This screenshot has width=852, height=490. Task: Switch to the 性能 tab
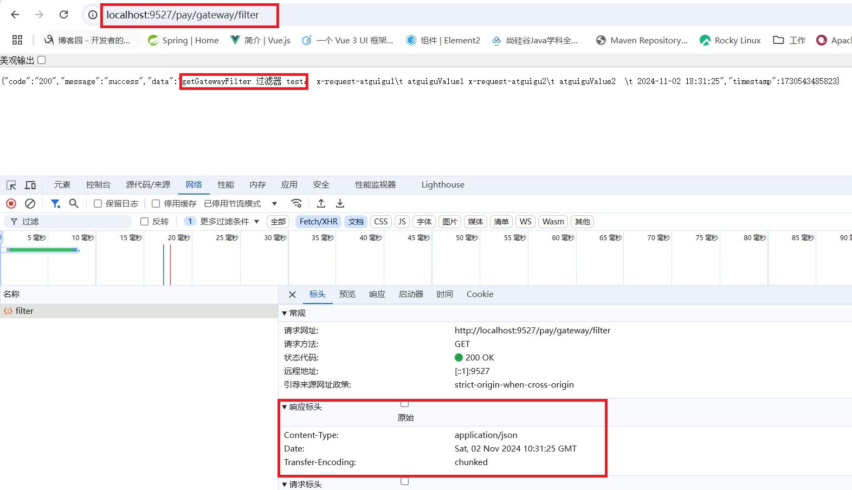226,185
